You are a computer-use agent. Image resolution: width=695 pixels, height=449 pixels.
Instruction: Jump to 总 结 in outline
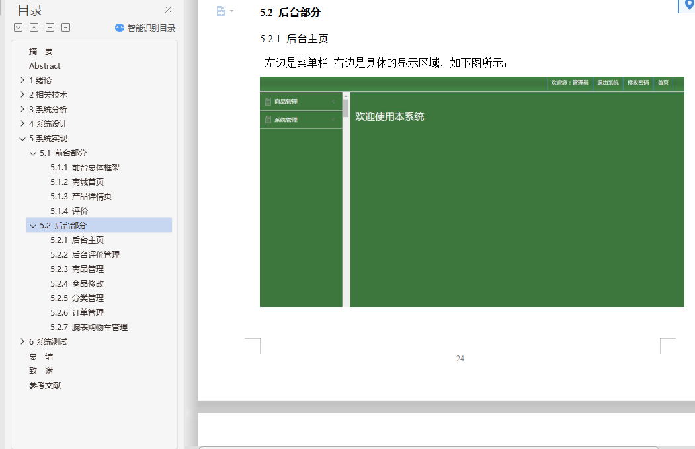pos(41,357)
